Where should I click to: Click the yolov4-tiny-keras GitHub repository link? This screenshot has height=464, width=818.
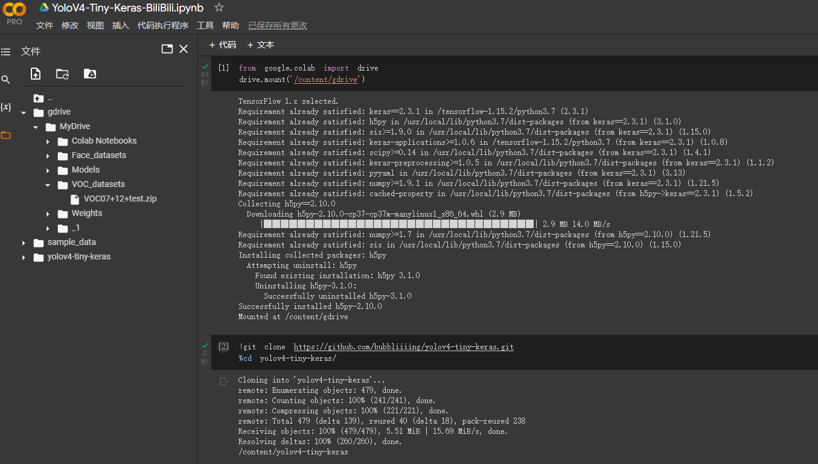tap(403, 346)
